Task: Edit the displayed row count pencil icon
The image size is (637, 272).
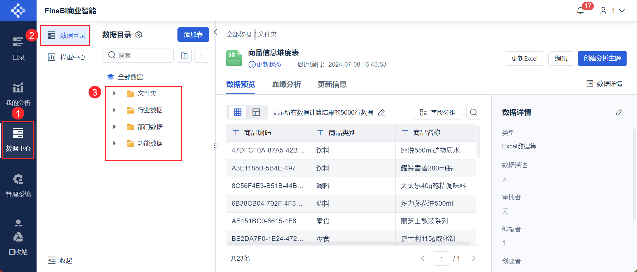Action: pos(381,113)
